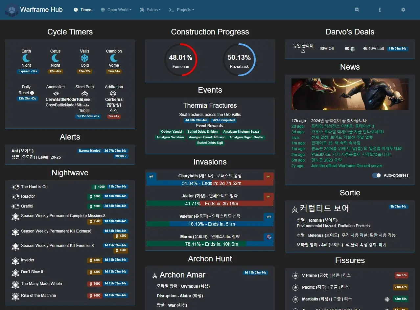The image size is (420, 310).
Task: Click the daily icon beside The Hunt is On
Action: [15, 187]
